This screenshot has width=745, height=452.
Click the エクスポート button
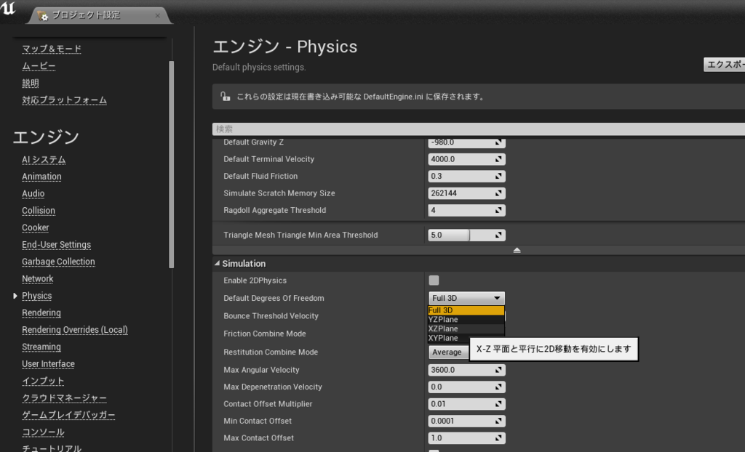(725, 65)
